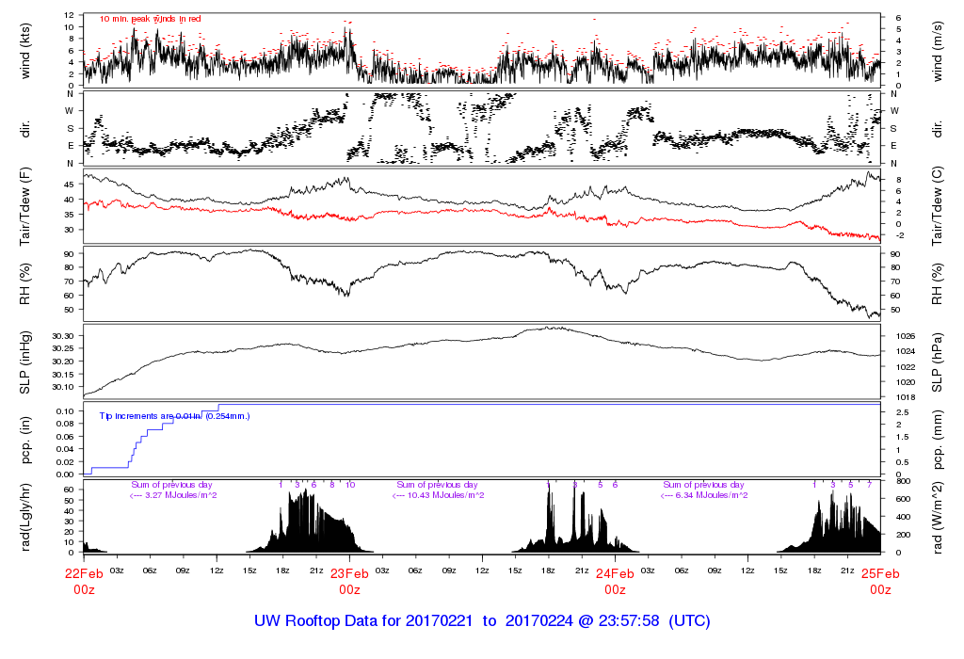The height and width of the screenshot is (659, 964).
Task: Click the left 'dir.' axis label
Action: pos(25,129)
